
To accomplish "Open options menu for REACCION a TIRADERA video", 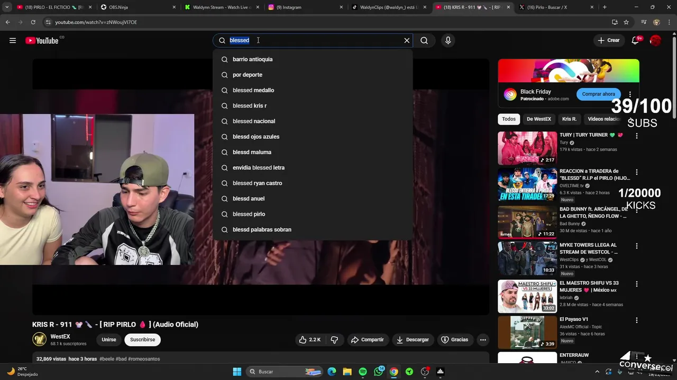I will click(x=637, y=173).
